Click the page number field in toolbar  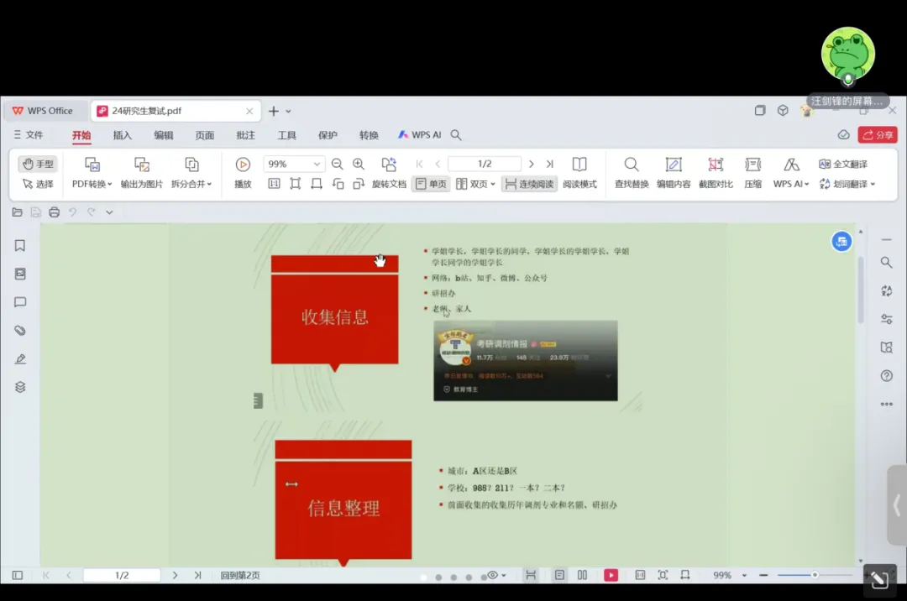point(485,165)
